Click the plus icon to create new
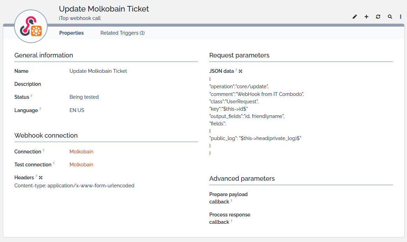This screenshot has width=407, height=242. point(366,17)
